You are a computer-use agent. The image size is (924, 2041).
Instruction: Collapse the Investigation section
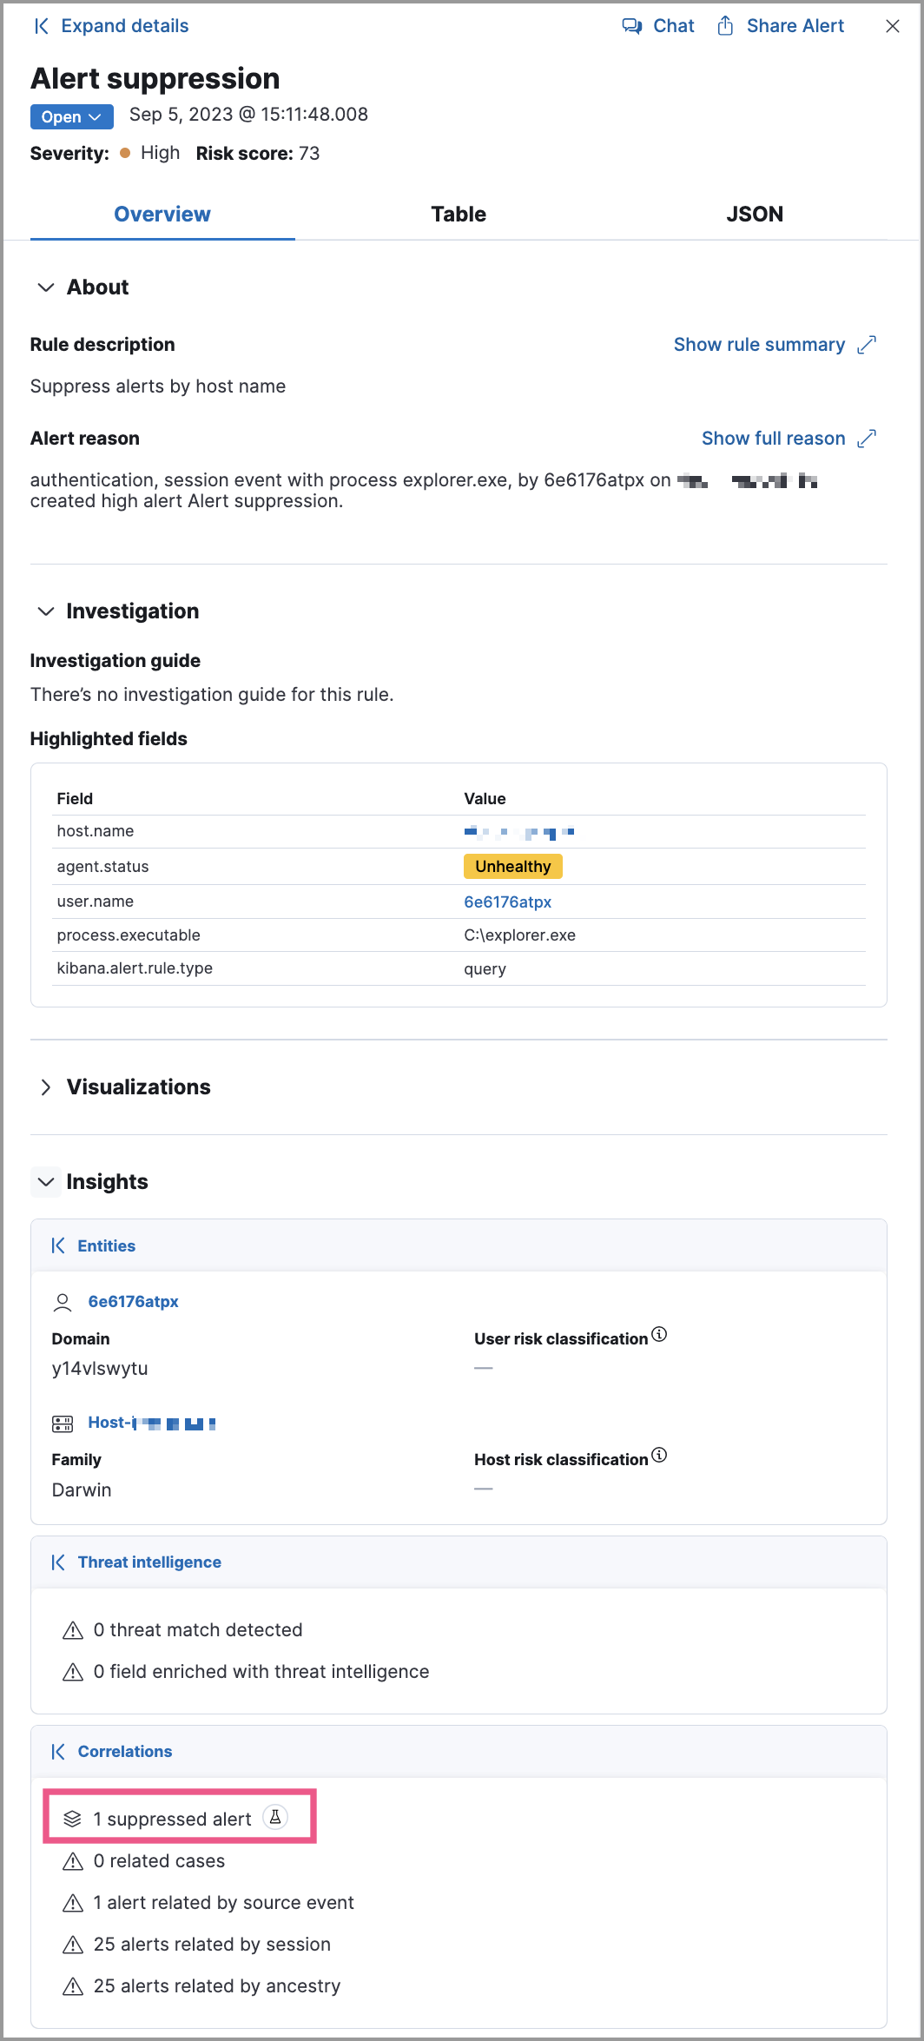46,611
